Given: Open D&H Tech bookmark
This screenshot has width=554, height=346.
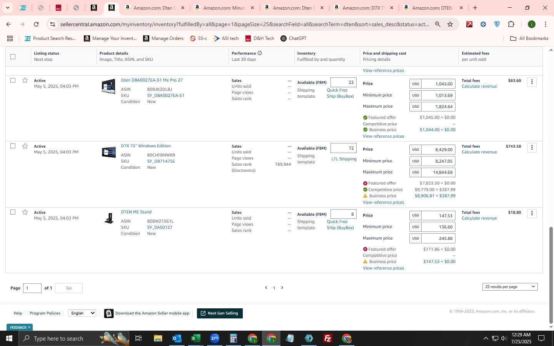Looking at the screenshot, I should (x=260, y=38).
